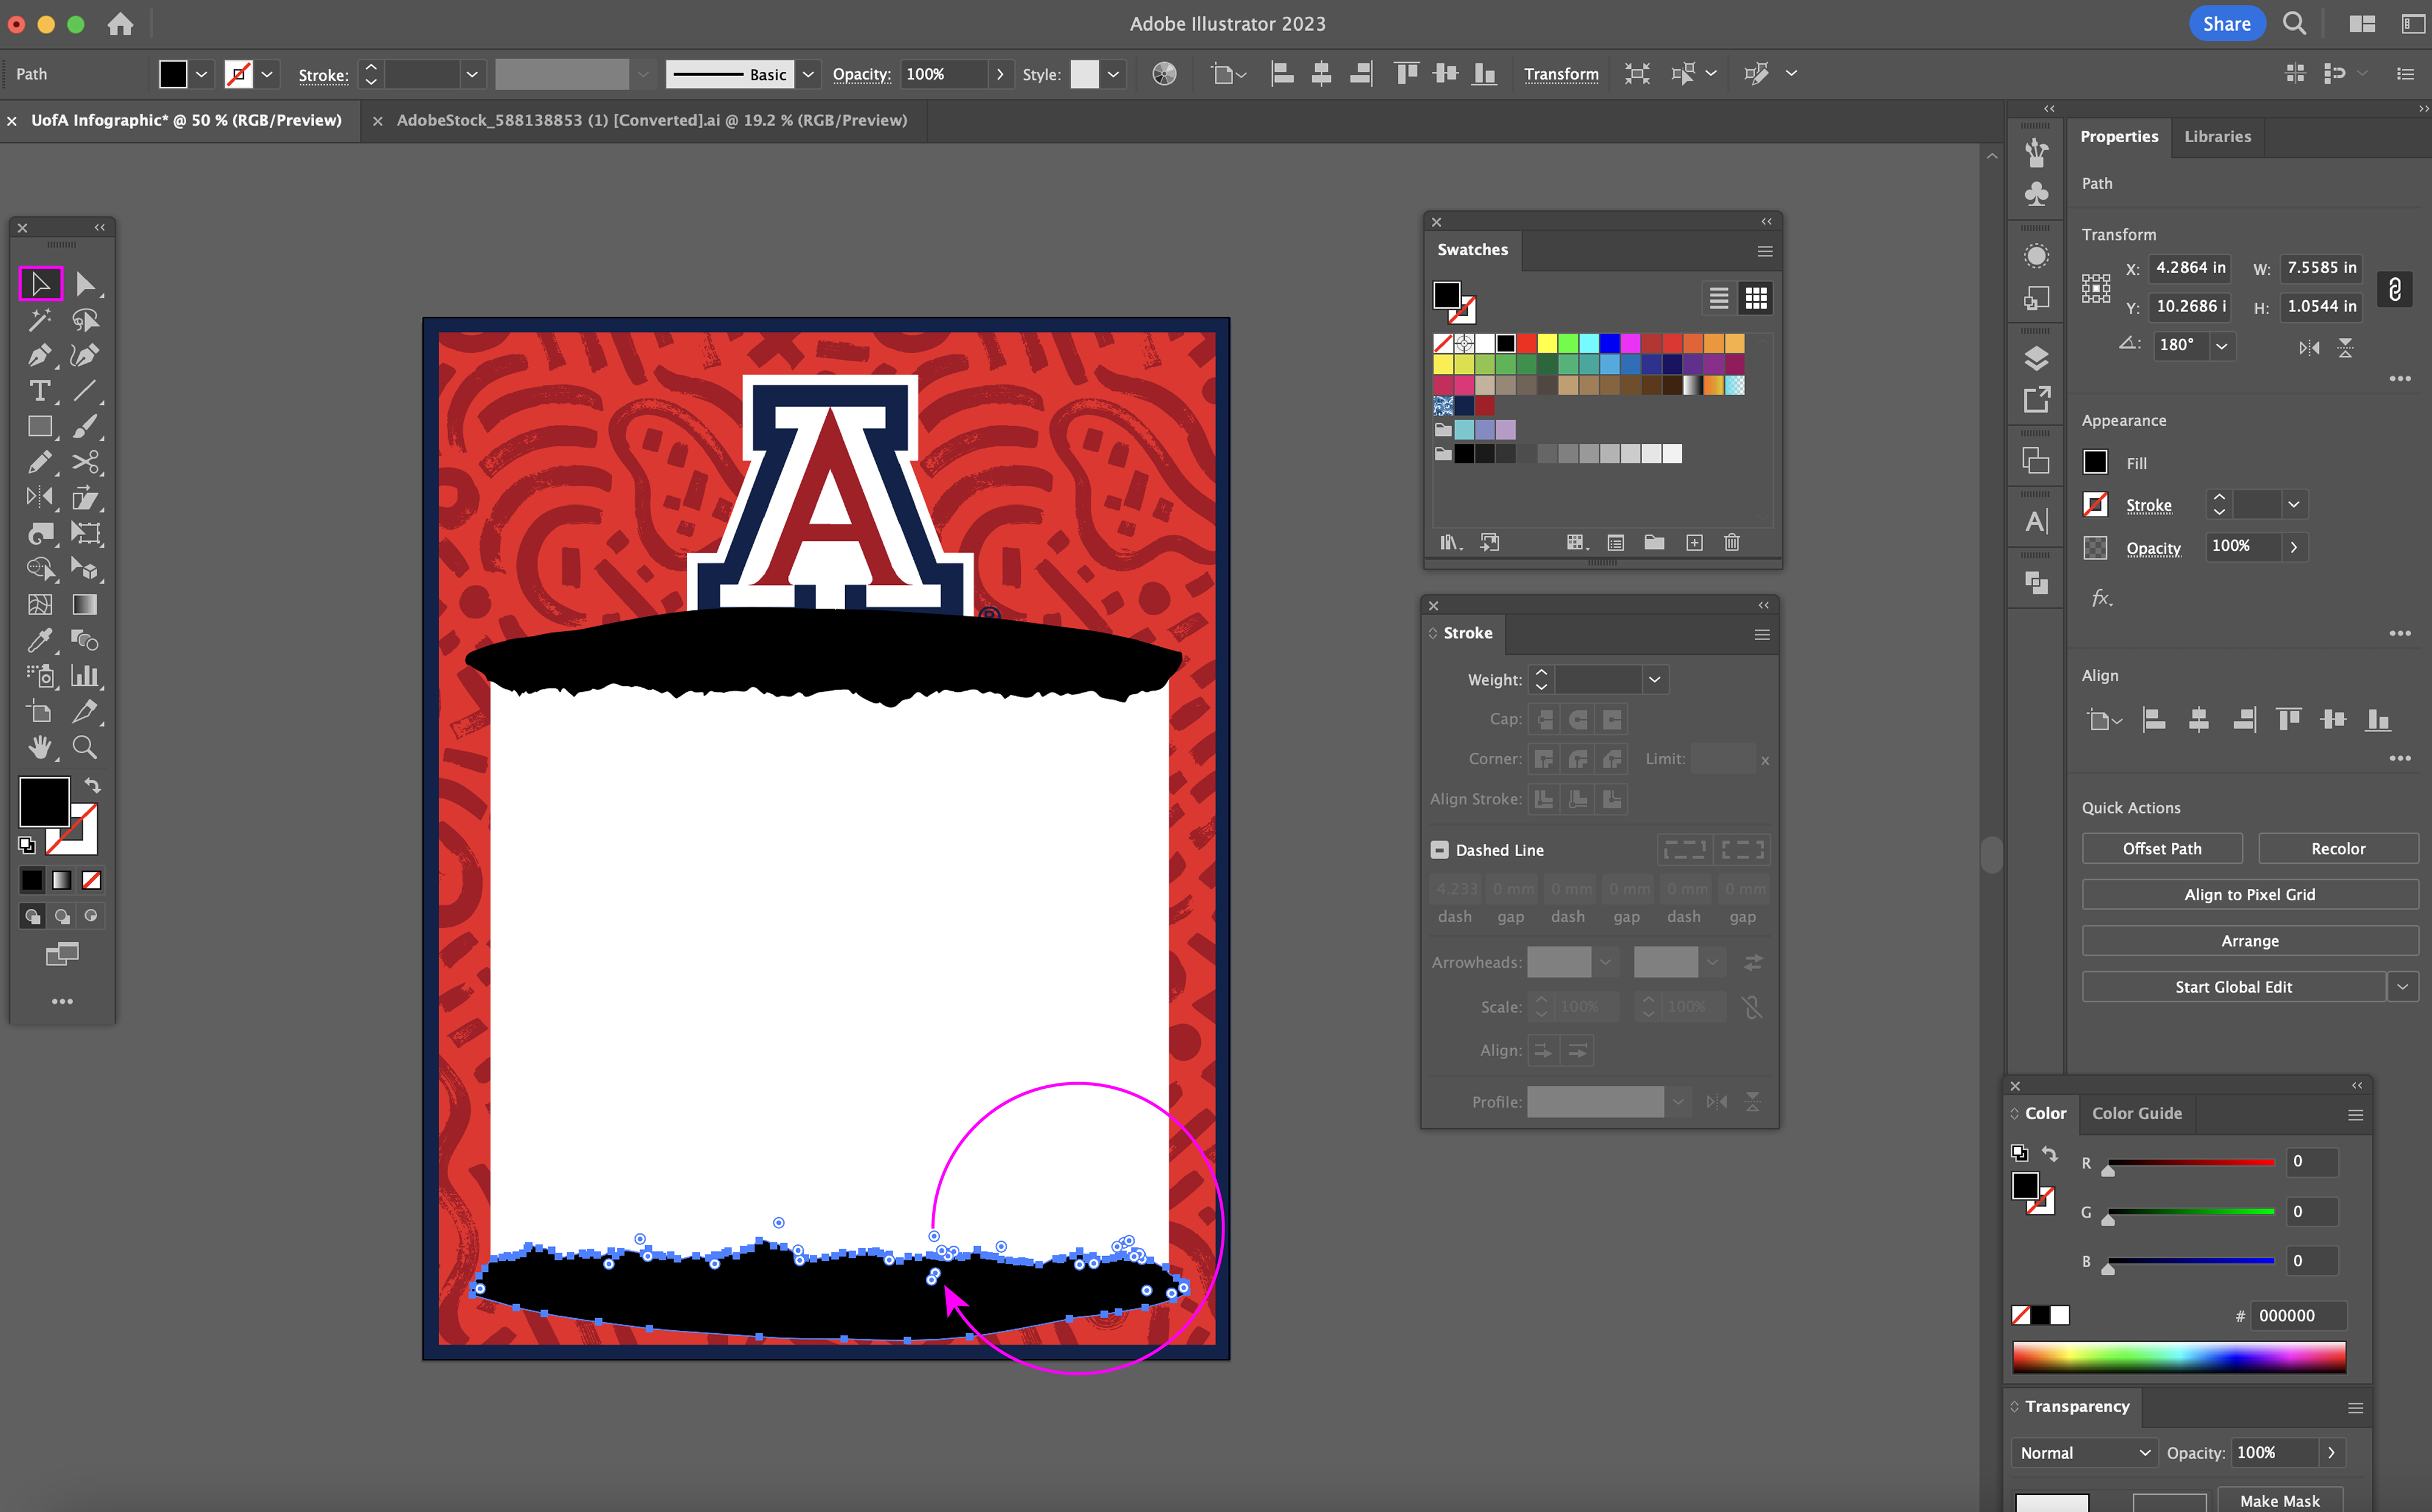Click the Recolor button
Image resolution: width=2432 pixels, height=1512 pixels.
tap(2337, 848)
